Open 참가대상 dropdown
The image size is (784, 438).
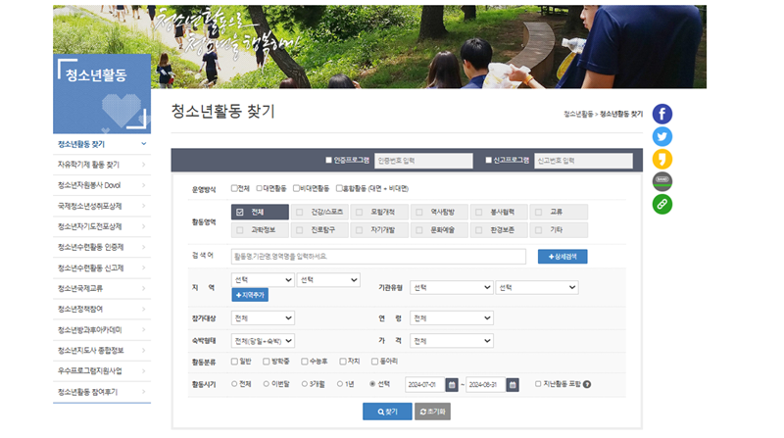tap(263, 318)
